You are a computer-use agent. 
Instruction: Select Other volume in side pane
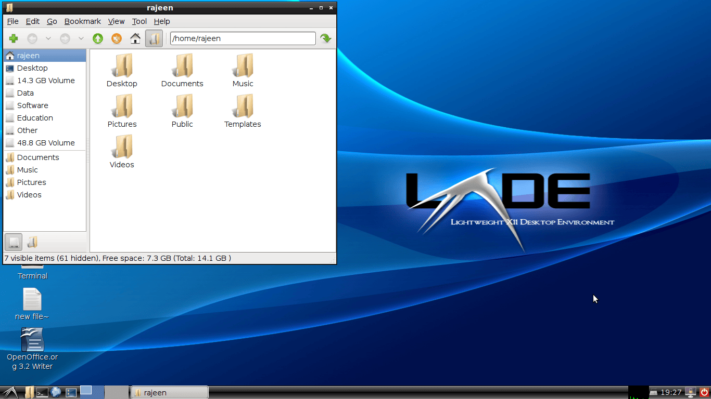click(x=45, y=130)
